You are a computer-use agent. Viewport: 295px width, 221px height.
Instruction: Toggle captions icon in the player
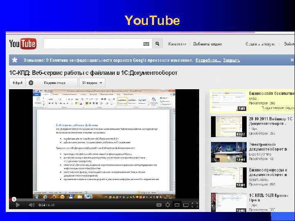click(x=159, y=205)
